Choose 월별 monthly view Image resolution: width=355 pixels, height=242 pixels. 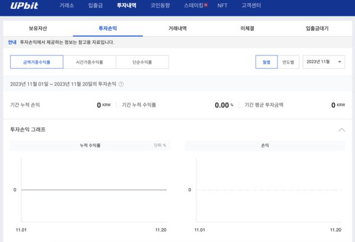point(266,62)
